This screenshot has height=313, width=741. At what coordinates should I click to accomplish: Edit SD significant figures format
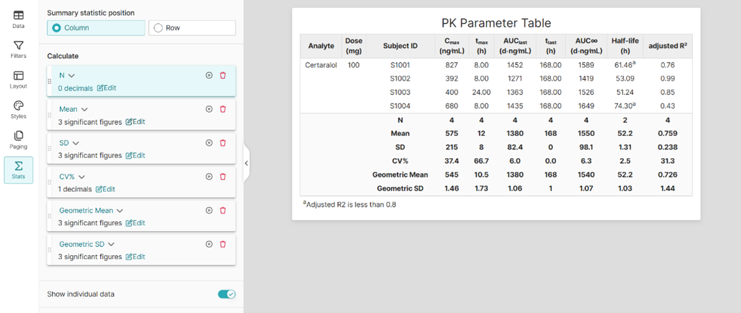tap(135, 156)
